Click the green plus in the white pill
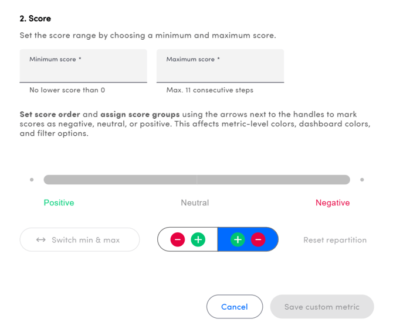 (x=198, y=239)
